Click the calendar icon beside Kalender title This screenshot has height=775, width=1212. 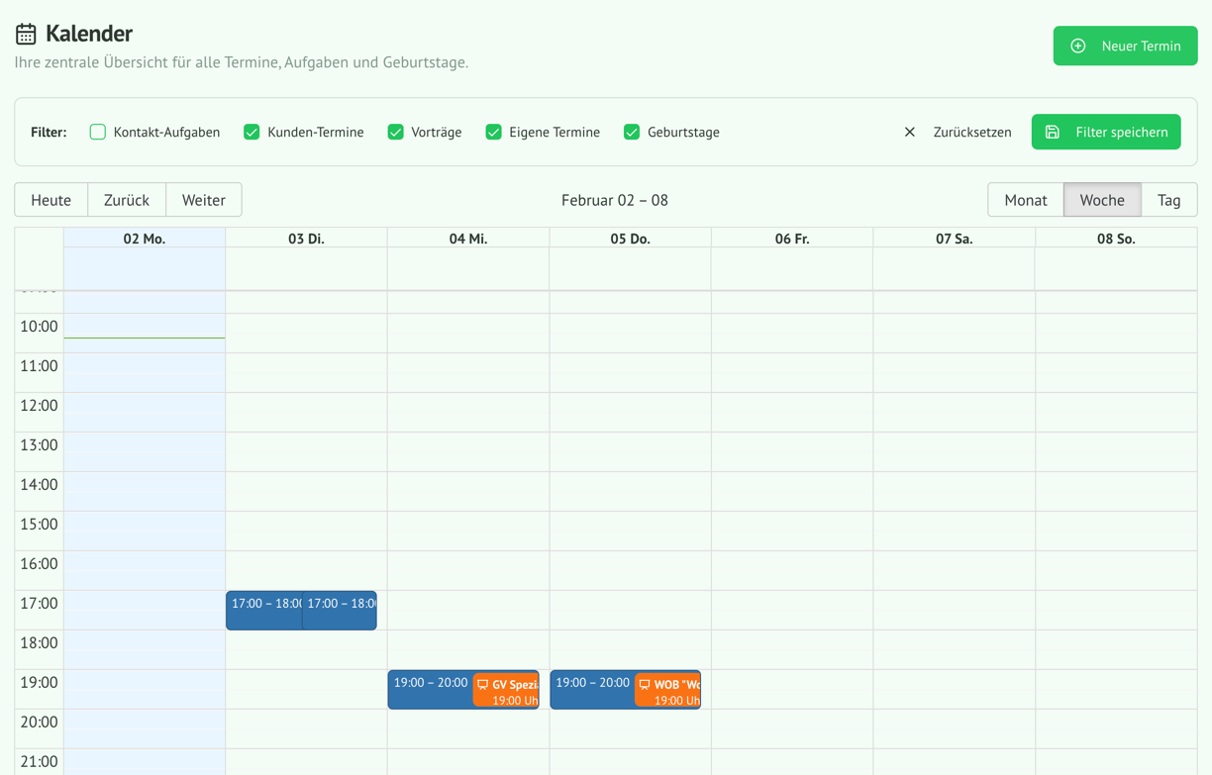coord(26,34)
